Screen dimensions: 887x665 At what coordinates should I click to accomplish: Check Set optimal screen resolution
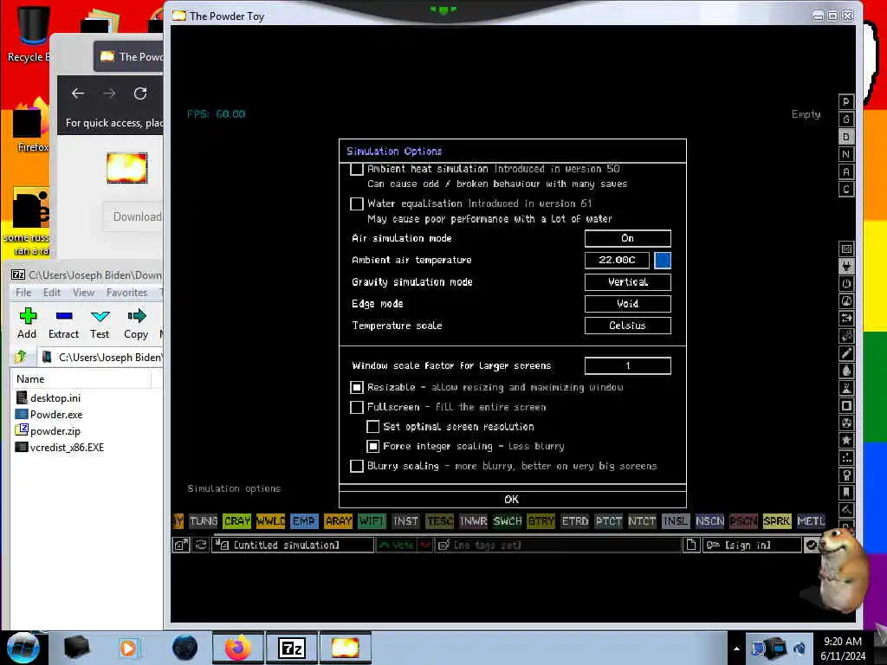tap(372, 427)
